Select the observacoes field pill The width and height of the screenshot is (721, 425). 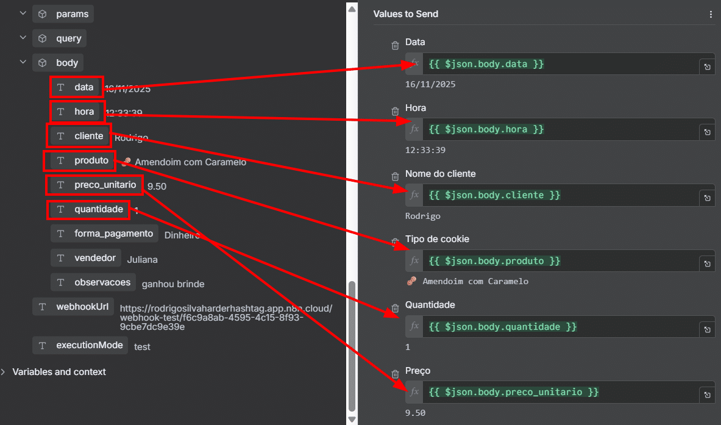(93, 282)
